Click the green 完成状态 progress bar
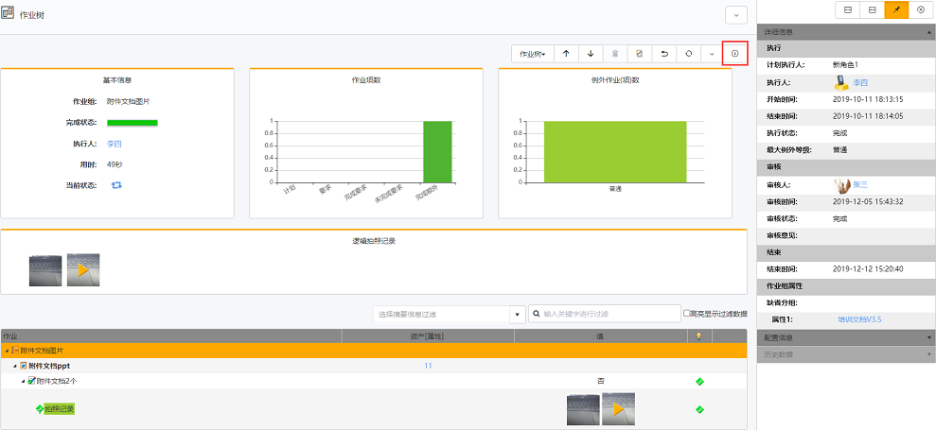This screenshot has height=430, width=936. point(132,123)
